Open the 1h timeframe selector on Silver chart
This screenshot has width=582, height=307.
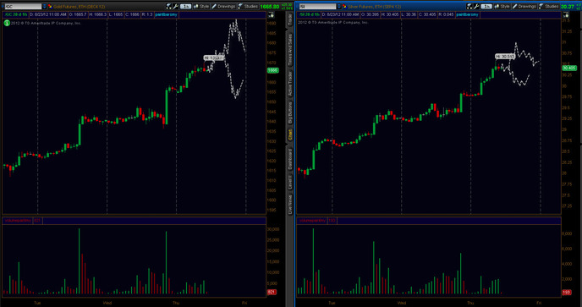[486, 7]
